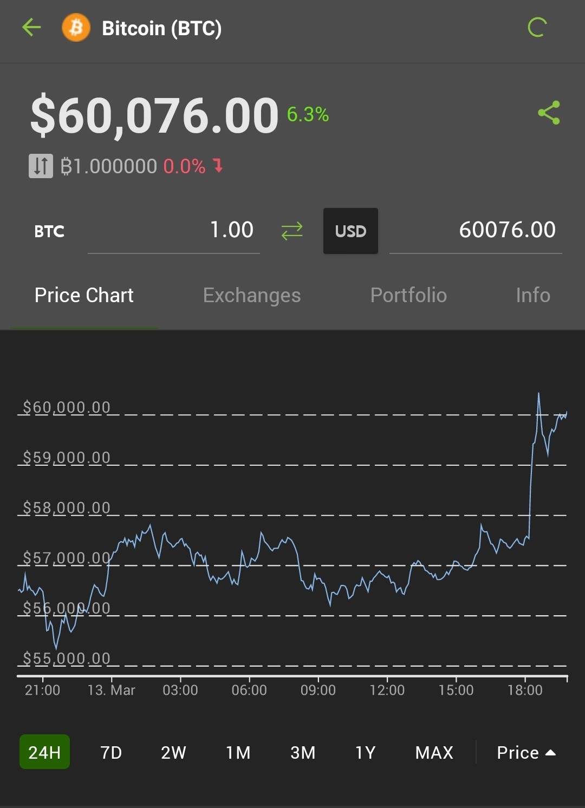The height and width of the screenshot is (808, 585).
Task: Open the Portfolio tab
Action: tap(408, 295)
